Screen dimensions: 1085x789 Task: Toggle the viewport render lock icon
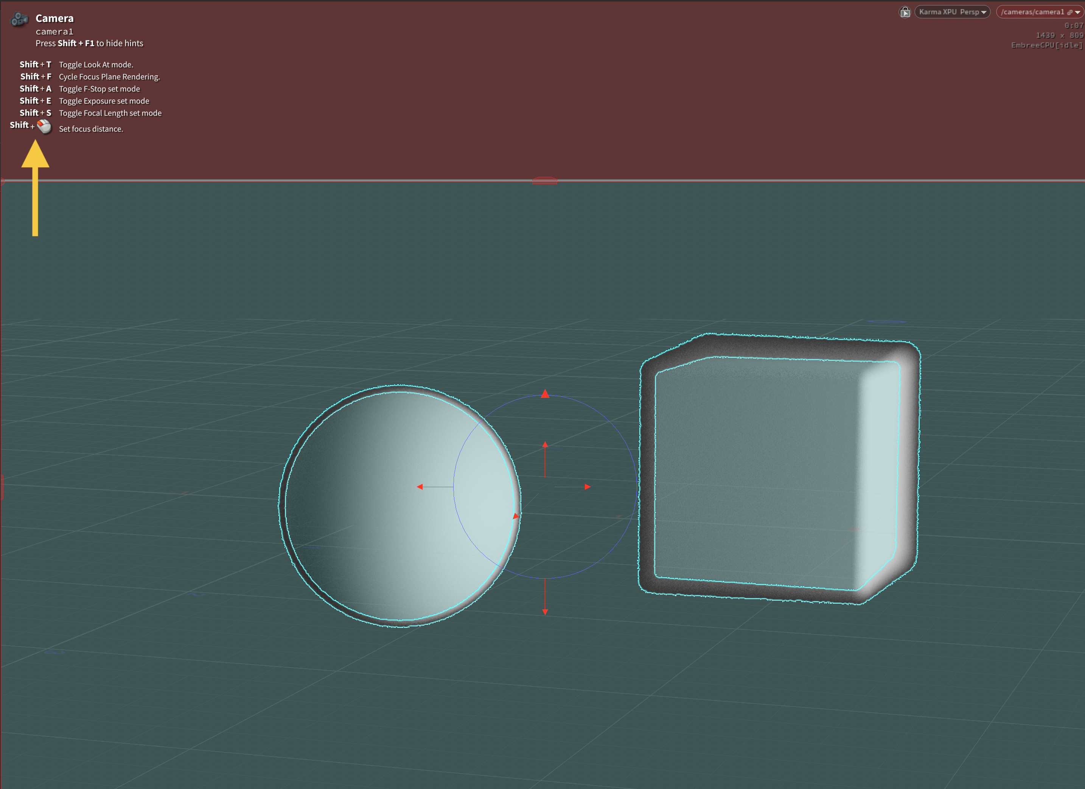pyautogui.click(x=905, y=12)
